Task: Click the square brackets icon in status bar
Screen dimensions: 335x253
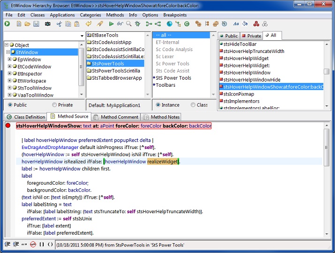Action: click(42, 244)
